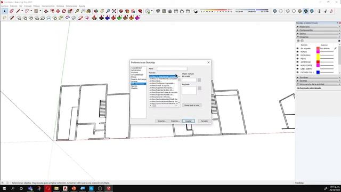Collapse Información de la entidad panel
Image resolution: width=341 pixels, height=192 pixels.
point(318,84)
